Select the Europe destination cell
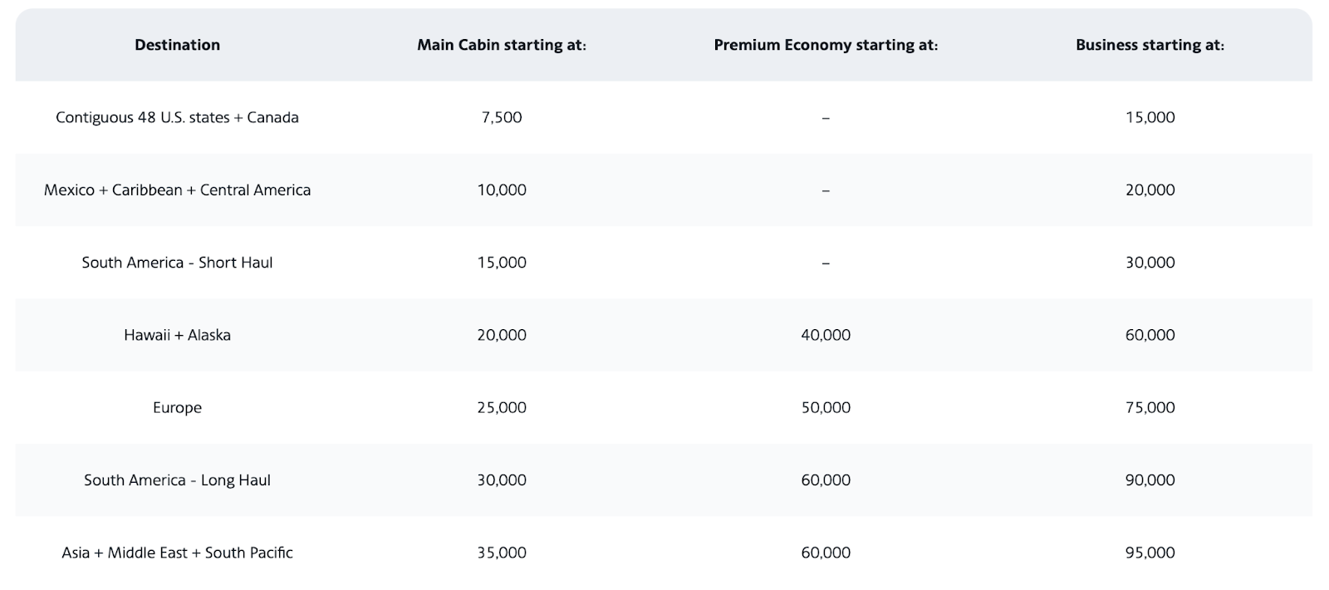The height and width of the screenshot is (590, 1329). click(177, 407)
